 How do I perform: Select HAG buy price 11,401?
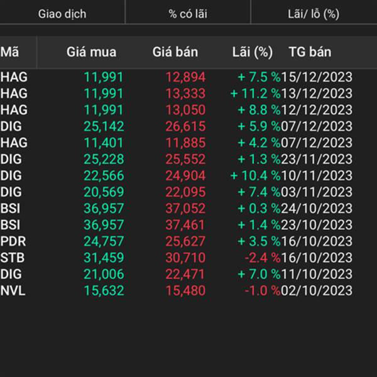pos(104,143)
